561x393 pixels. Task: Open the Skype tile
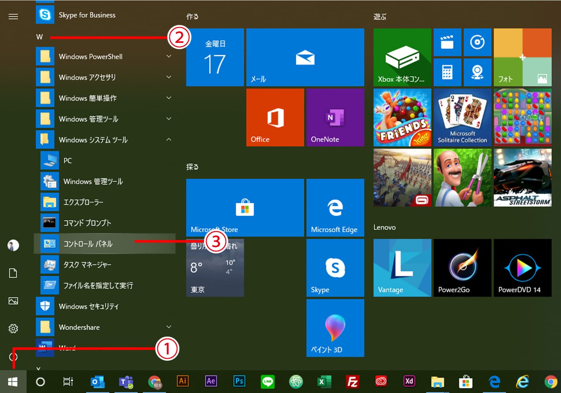(335, 268)
